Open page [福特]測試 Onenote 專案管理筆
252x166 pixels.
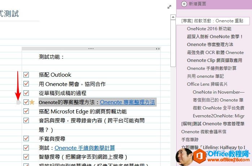point(213,124)
